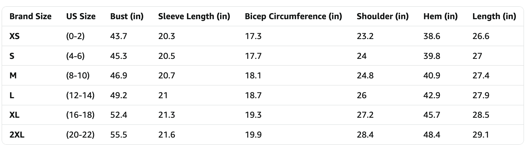529x148 pixels.
Task: Click the (4-6) US size cell
Action: pos(75,56)
